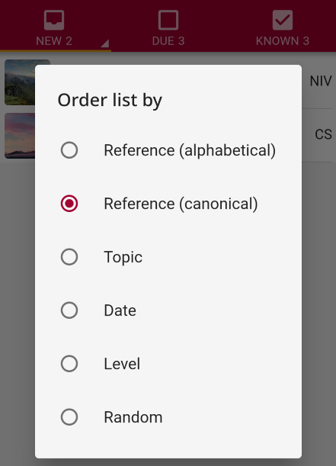Switch to the DUE 3 tab label
Screen dimensions: 336x466
[168, 41]
